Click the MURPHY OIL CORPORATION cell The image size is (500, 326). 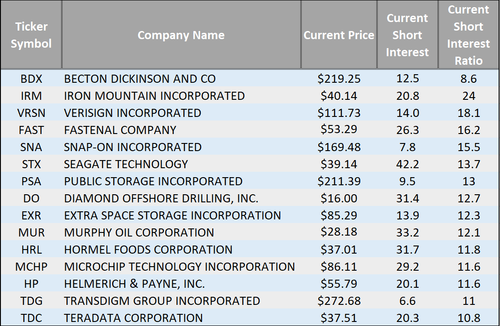pos(139,232)
